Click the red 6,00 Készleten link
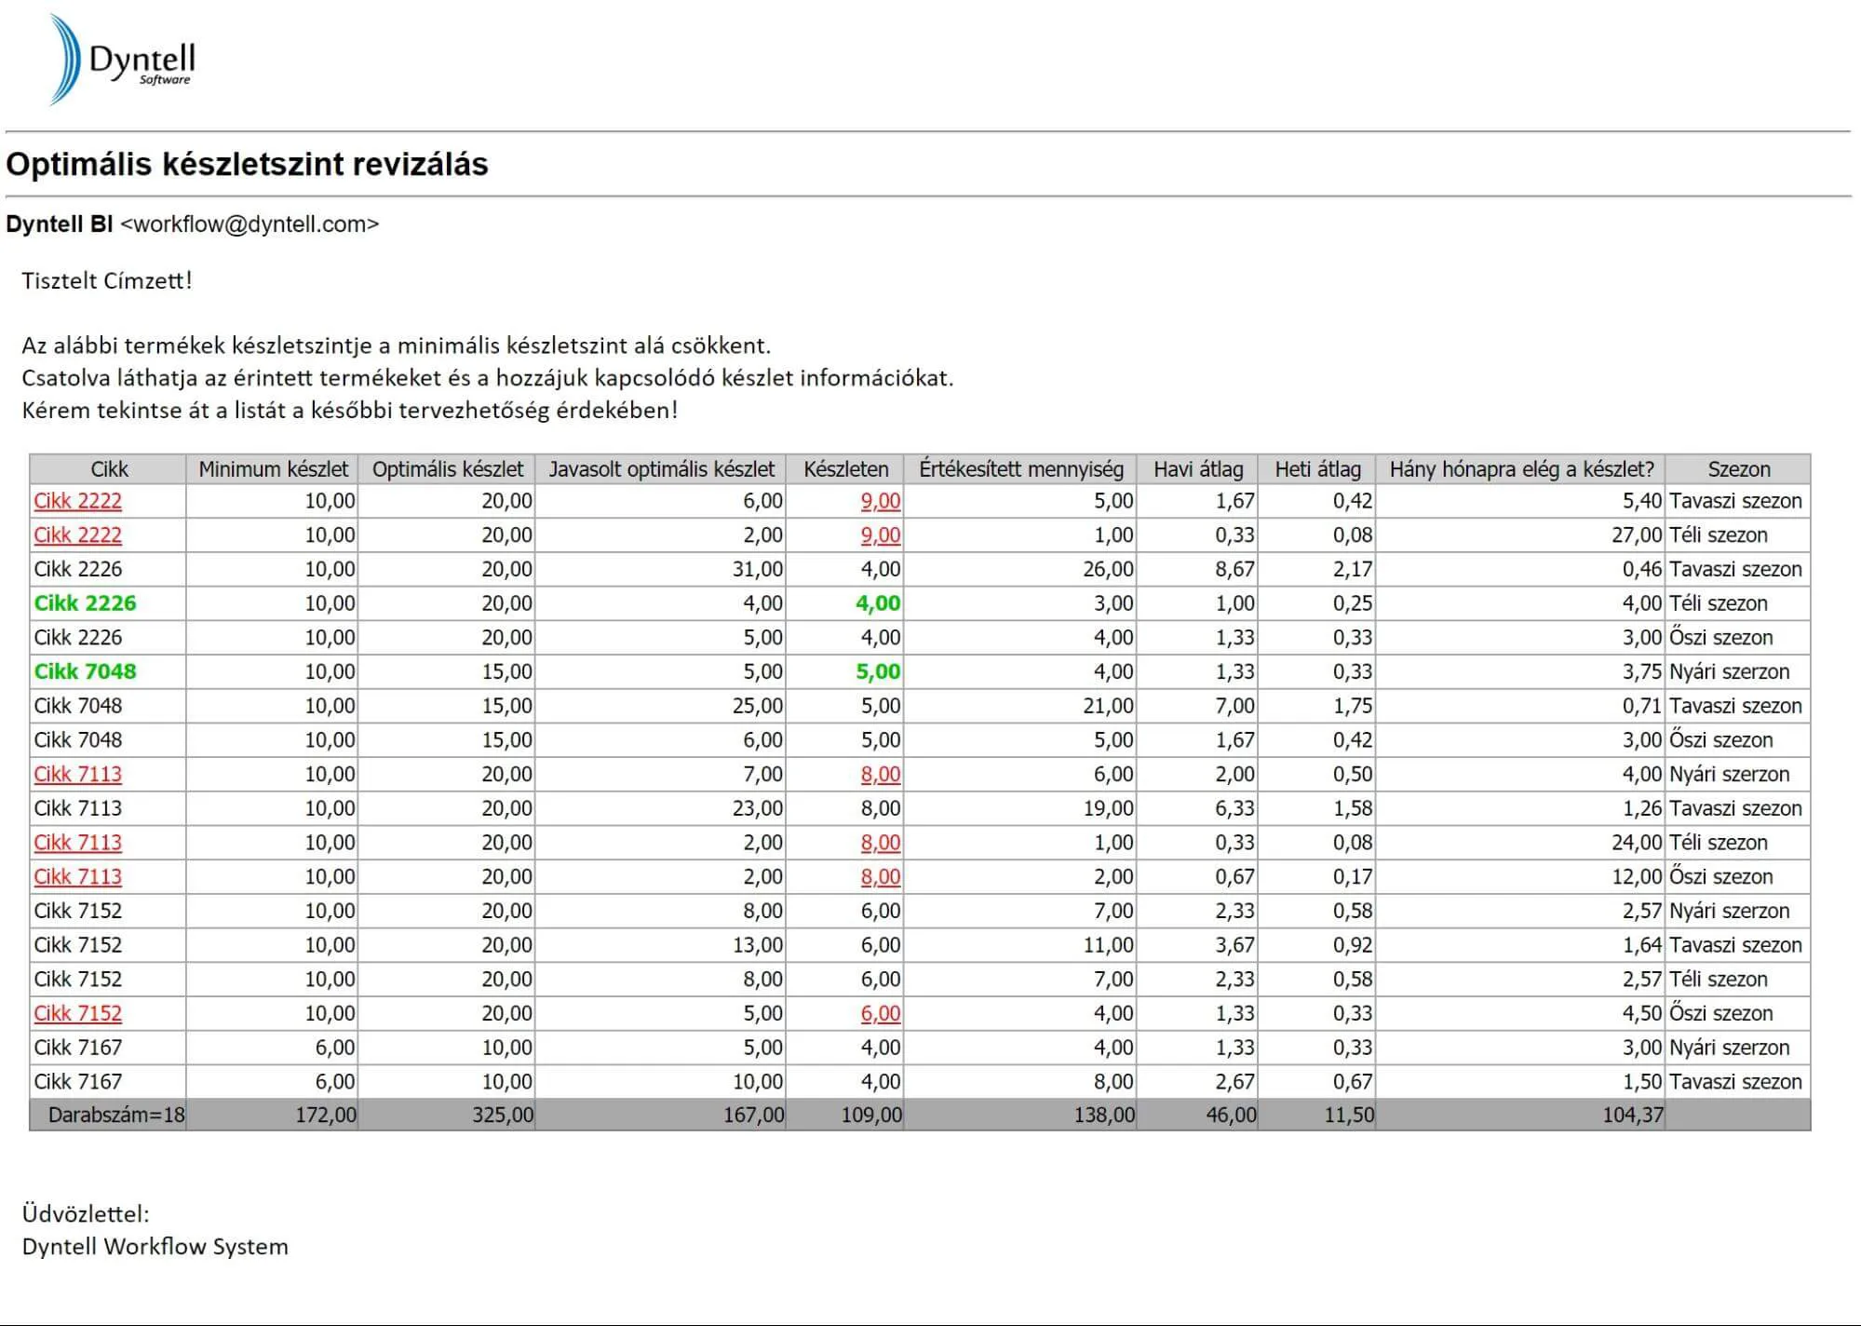This screenshot has height=1326, width=1861. pyautogui.click(x=881, y=1013)
